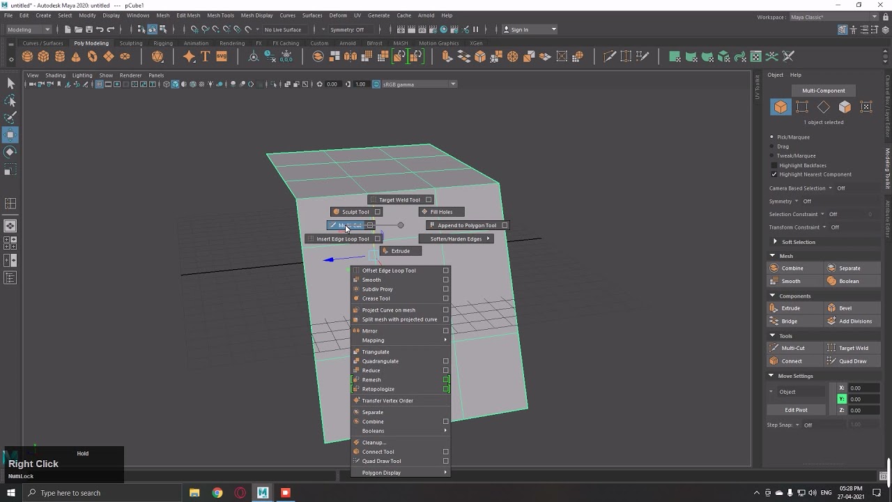Open the Modeling menu set dropdown
The height and width of the screenshot is (502, 892).
click(29, 29)
